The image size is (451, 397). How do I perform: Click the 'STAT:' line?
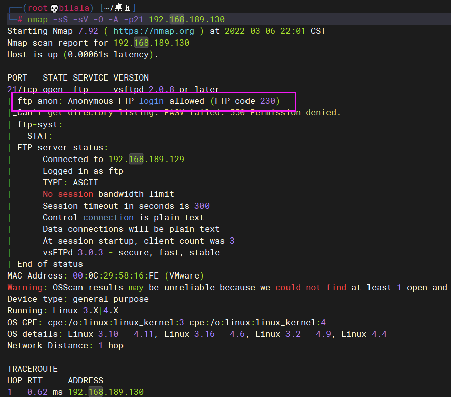[39, 136]
